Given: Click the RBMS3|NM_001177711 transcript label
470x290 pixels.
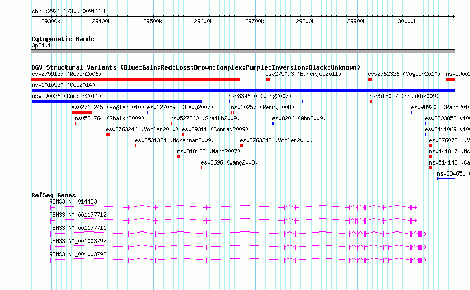Looking at the screenshot, I should coord(78,228).
